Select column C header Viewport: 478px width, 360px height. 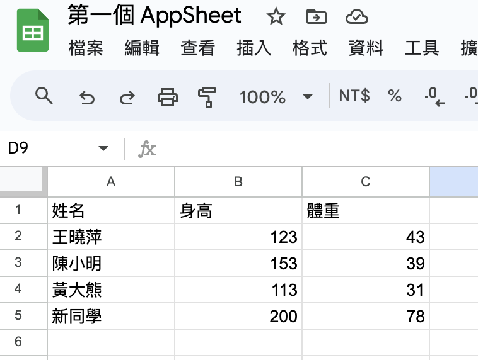pyautogui.click(x=366, y=182)
